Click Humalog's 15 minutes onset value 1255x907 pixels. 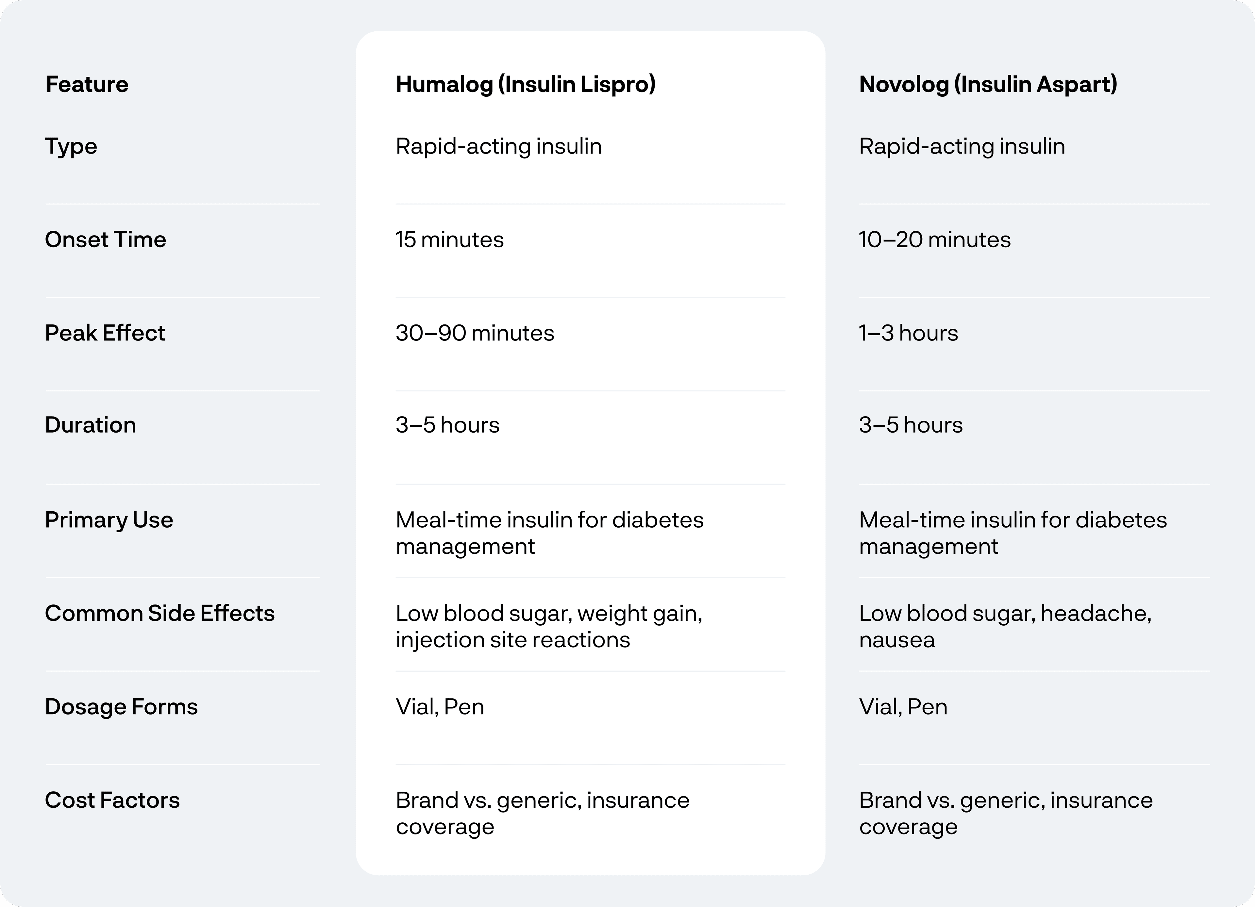pos(449,240)
